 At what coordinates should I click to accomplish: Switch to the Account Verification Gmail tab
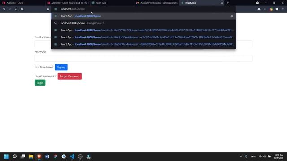coord(157,3)
